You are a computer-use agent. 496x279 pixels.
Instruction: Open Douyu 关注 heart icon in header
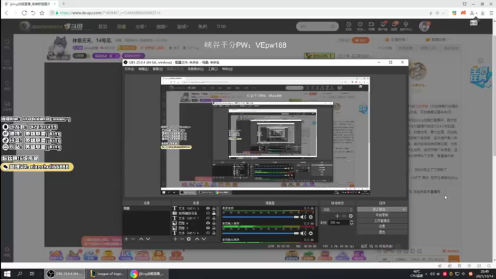click(x=360, y=26)
